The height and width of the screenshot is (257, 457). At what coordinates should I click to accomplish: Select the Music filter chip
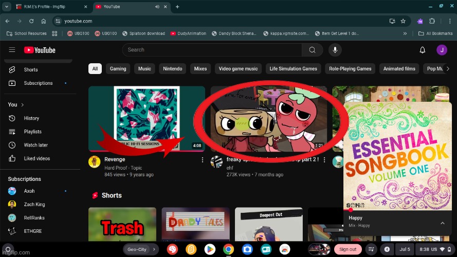click(144, 69)
